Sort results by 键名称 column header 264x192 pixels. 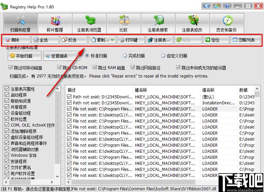pos(167,90)
